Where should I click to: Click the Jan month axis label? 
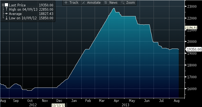[x=74, y=101]
